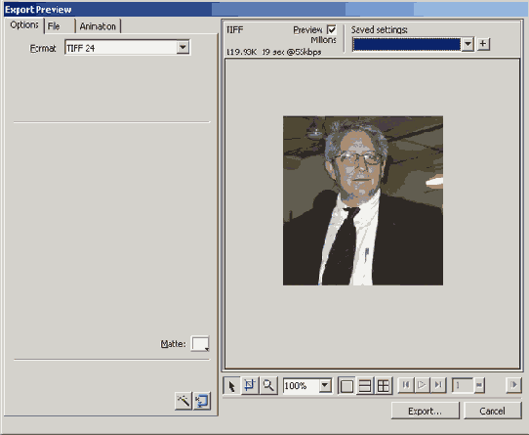Screen dimensions: 529x435
Task: Open the frame number dropdown arrow
Action: click(479, 385)
